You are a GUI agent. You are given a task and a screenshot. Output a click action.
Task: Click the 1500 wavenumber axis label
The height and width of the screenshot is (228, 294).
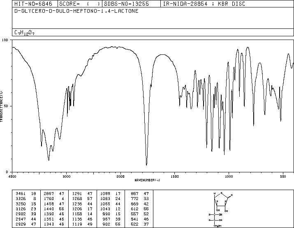point(175,176)
